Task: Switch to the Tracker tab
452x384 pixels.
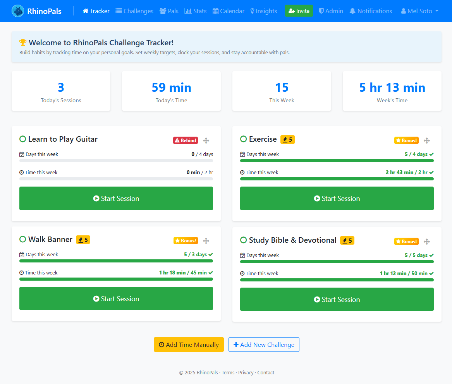Action: (96, 11)
